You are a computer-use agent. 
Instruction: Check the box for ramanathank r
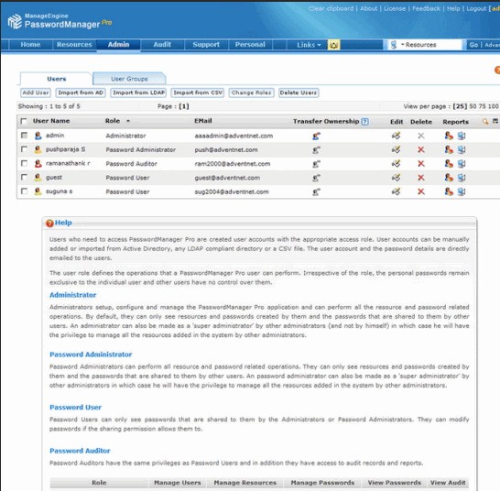(x=24, y=163)
